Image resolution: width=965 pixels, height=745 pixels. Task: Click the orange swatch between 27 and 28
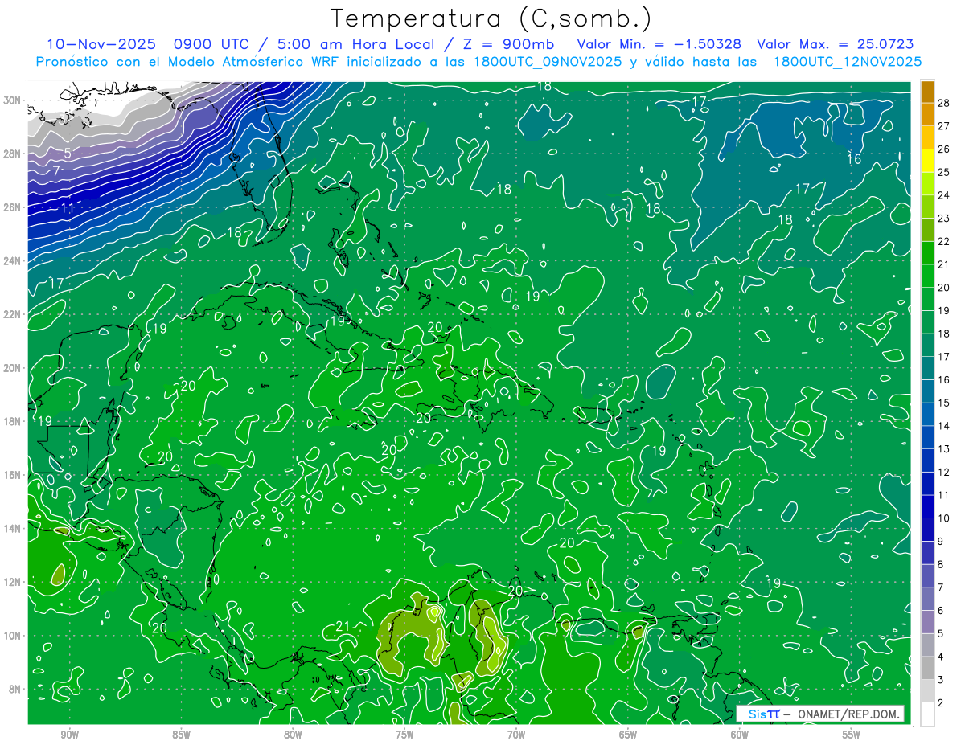pyautogui.click(x=928, y=114)
